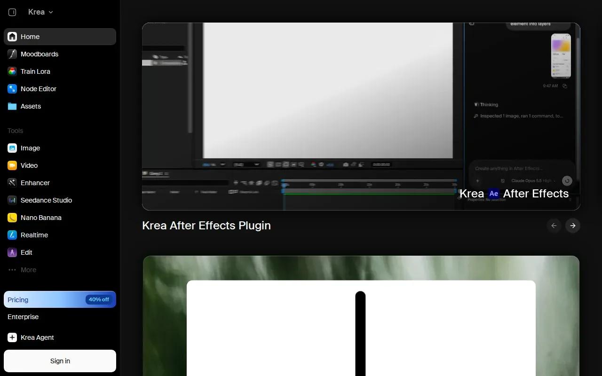Toggle the sidebar collapse icon
The image size is (602, 376).
point(12,12)
